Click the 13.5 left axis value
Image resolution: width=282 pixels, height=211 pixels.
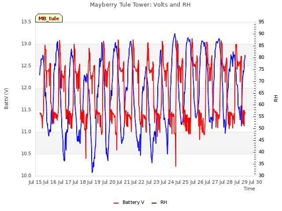pyautogui.click(x=26, y=22)
